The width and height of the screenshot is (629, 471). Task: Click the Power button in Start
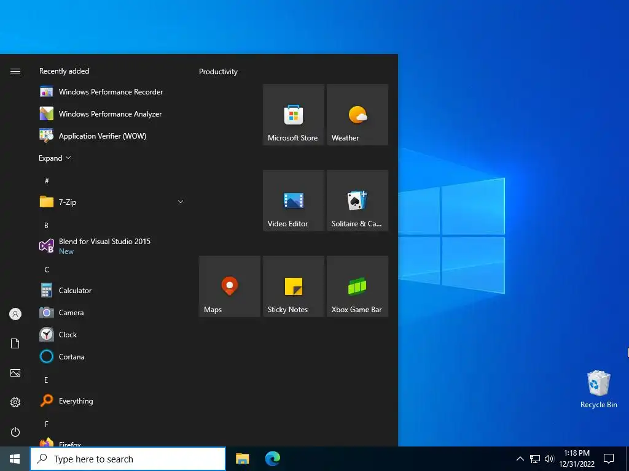(x=15, y=432)
